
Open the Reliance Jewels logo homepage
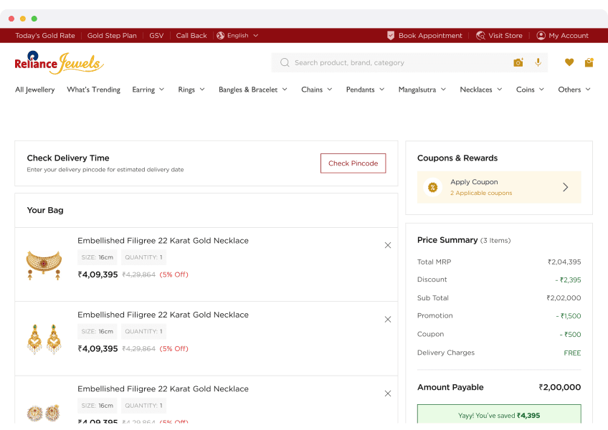[59, 62]
